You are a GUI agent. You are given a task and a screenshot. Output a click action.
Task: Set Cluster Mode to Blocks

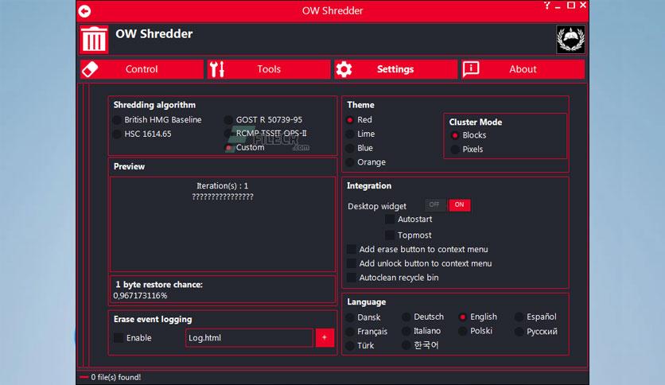469,135
